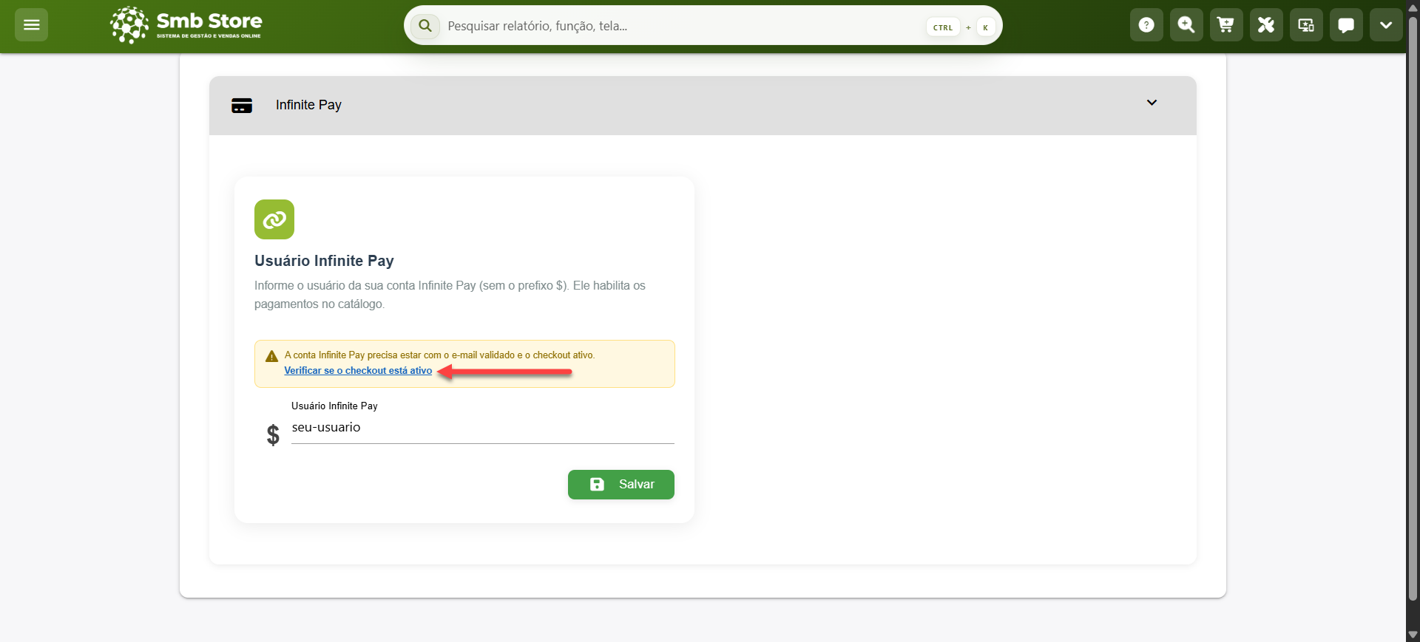Click the scrollbar up arrow

coord(1413,7)
